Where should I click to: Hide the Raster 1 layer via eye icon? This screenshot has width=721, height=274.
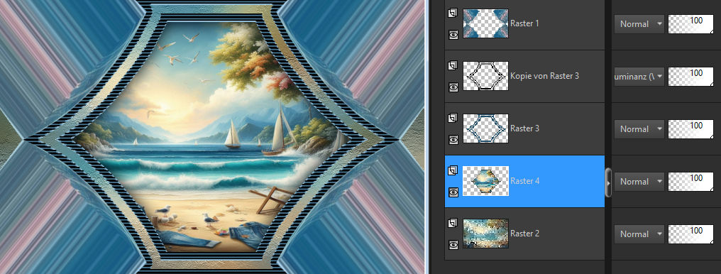point(453,35)
